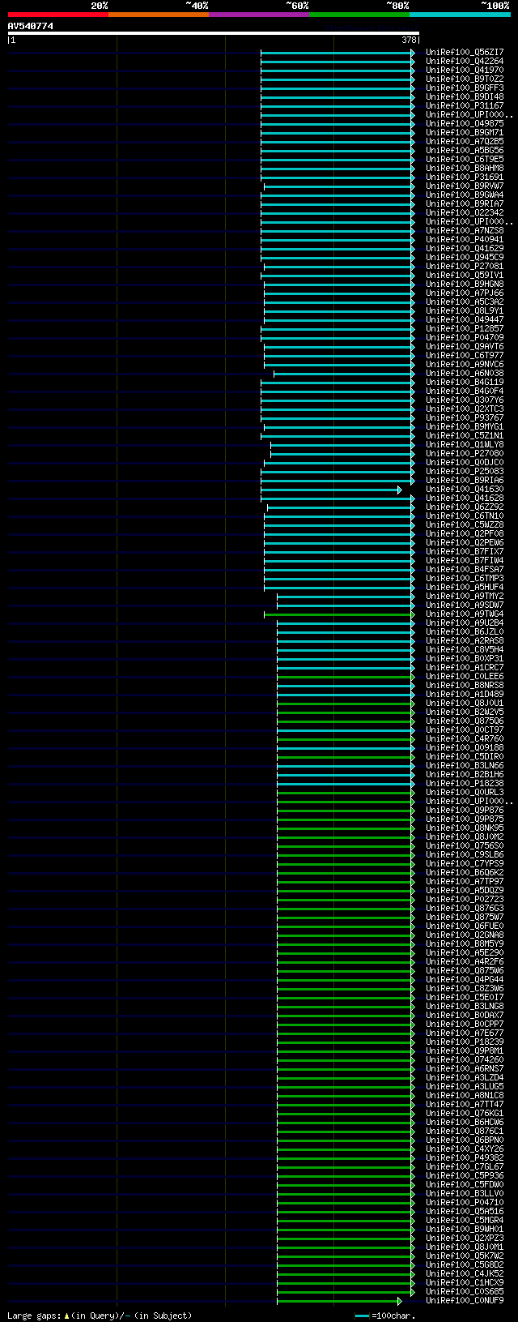Select the UniRef100_B9HGN8 label
The image size is (518, 1322).
coord(465,284)
